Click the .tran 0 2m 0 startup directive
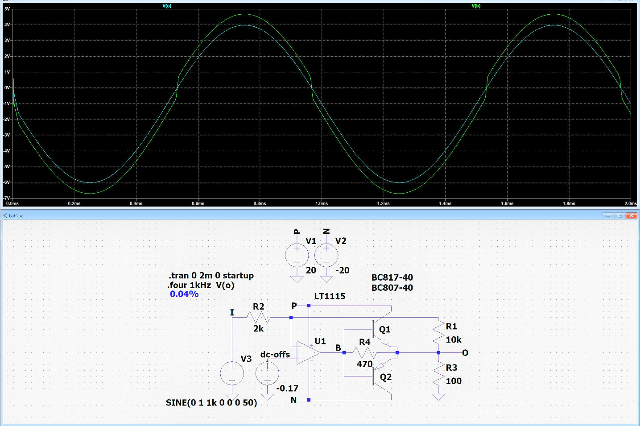The image size is (640, 426). (x=211, y=276)
